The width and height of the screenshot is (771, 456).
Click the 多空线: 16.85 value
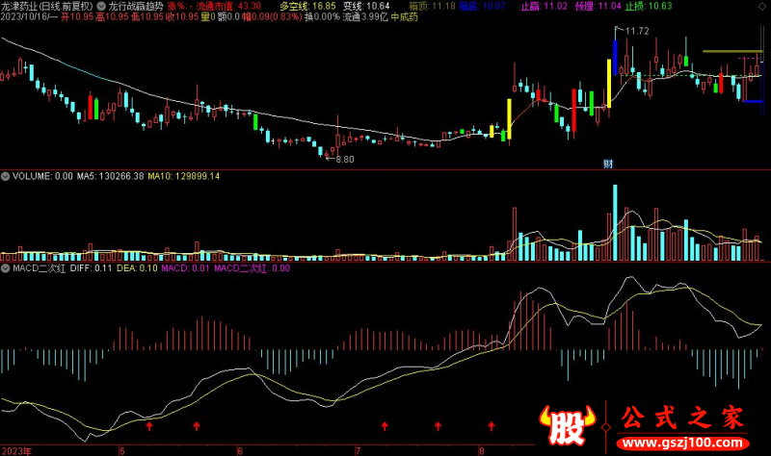[307, 7]
